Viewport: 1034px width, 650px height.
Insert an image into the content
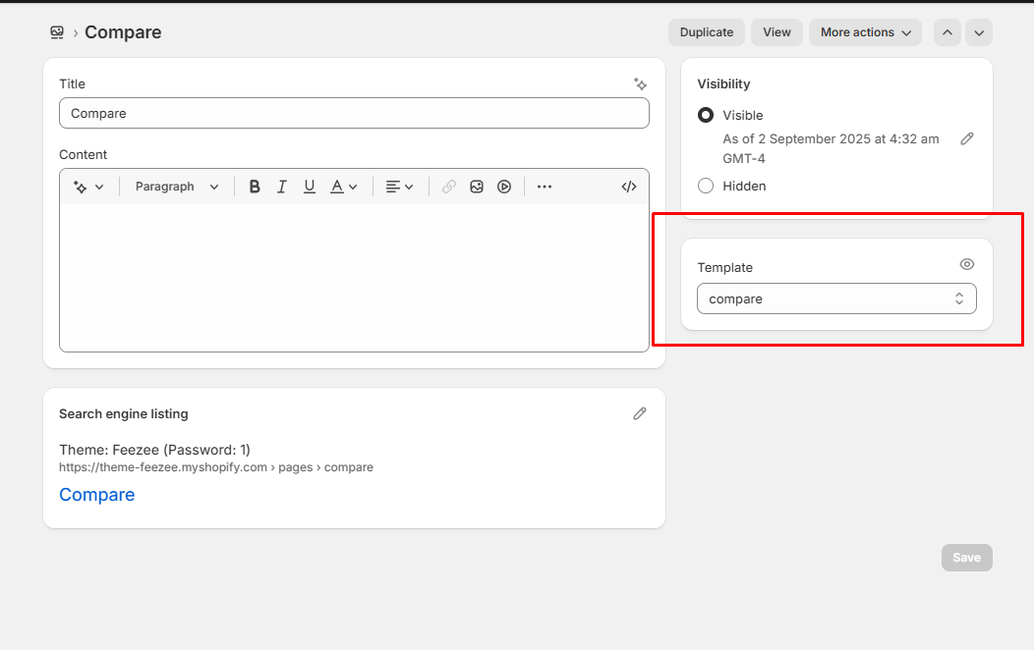point(477,187)
